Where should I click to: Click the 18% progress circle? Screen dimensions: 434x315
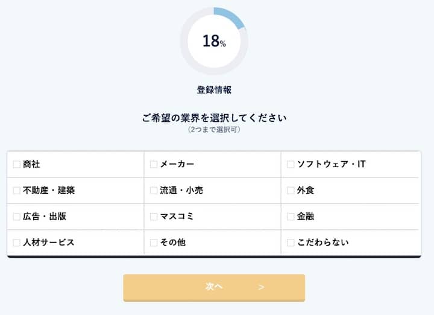click(x=214, y=41)
